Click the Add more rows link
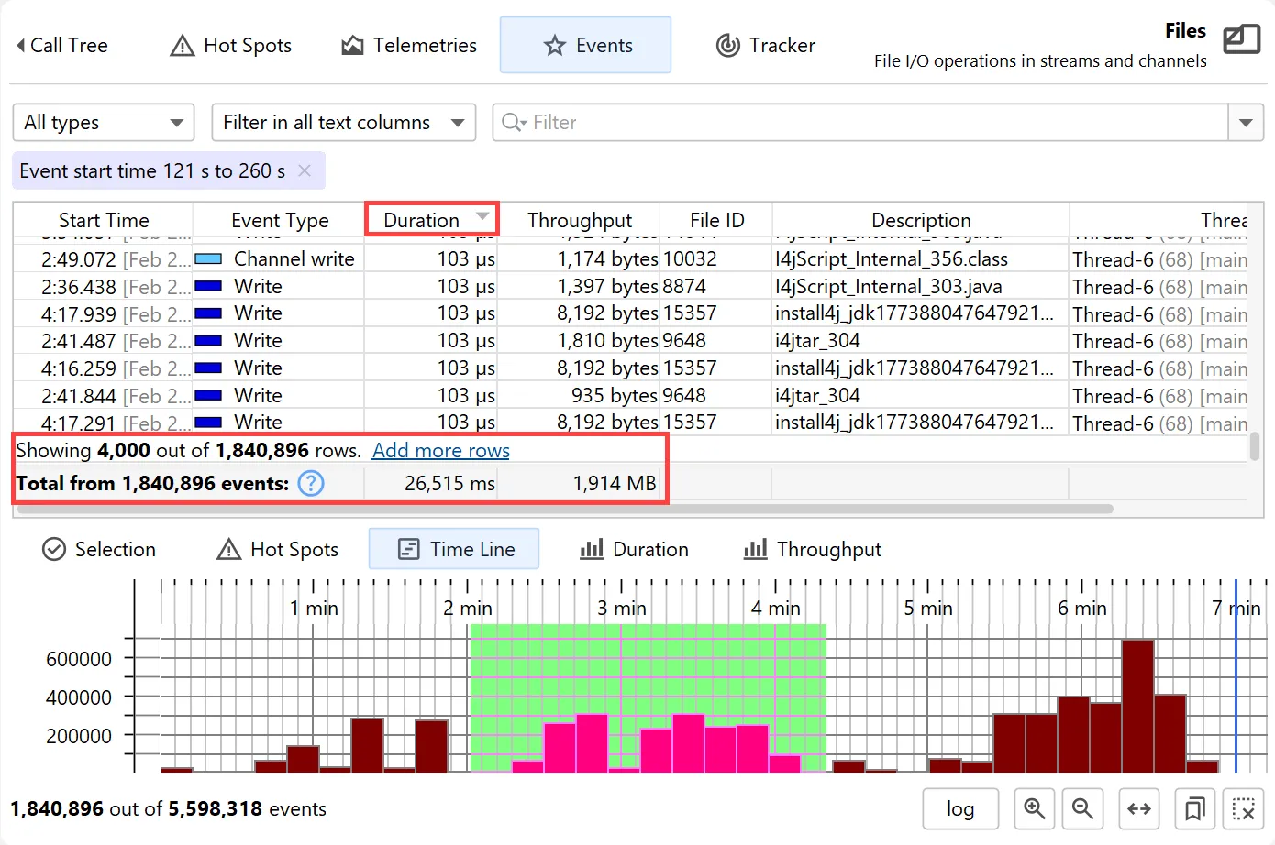The image size is (1275, 845). coord(439,450)
